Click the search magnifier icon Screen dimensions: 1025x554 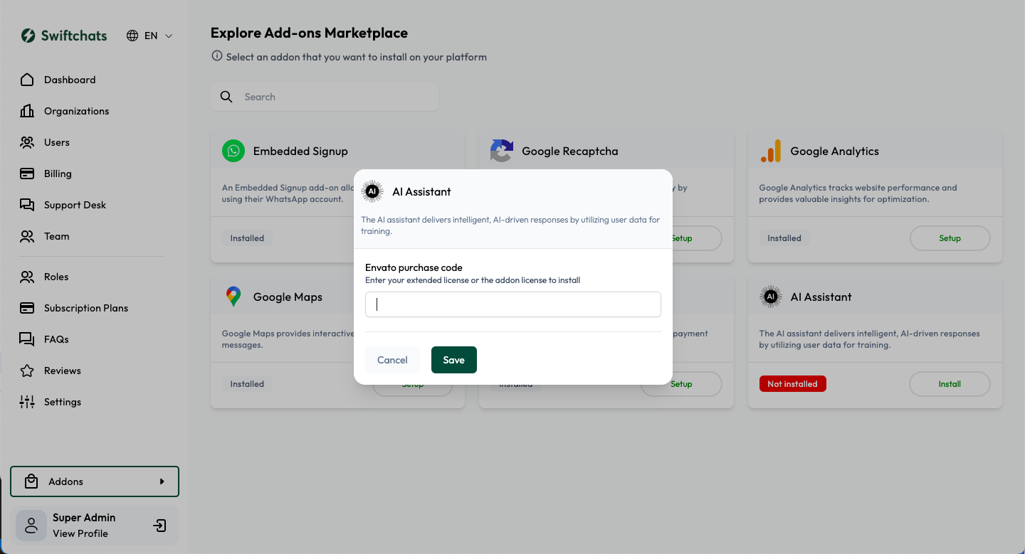[x=226, y=96]
